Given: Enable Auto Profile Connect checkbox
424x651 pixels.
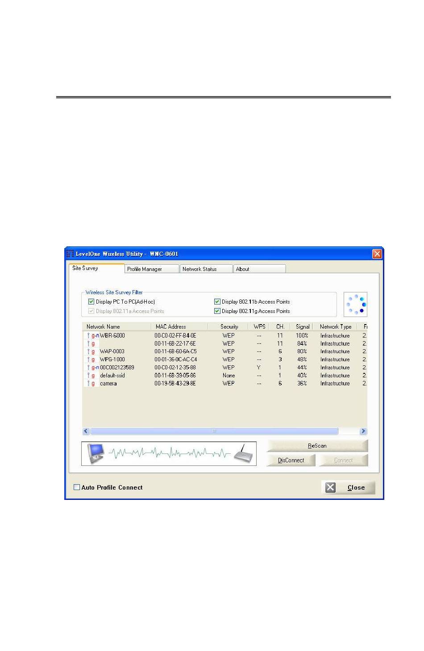Looking at the screenshot, I should coord(77,487).
